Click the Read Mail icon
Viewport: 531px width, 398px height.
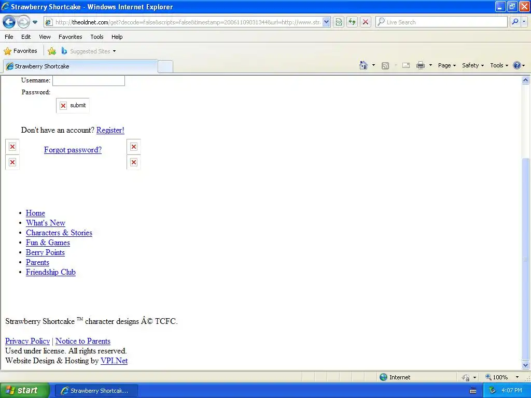coord(406,65)
